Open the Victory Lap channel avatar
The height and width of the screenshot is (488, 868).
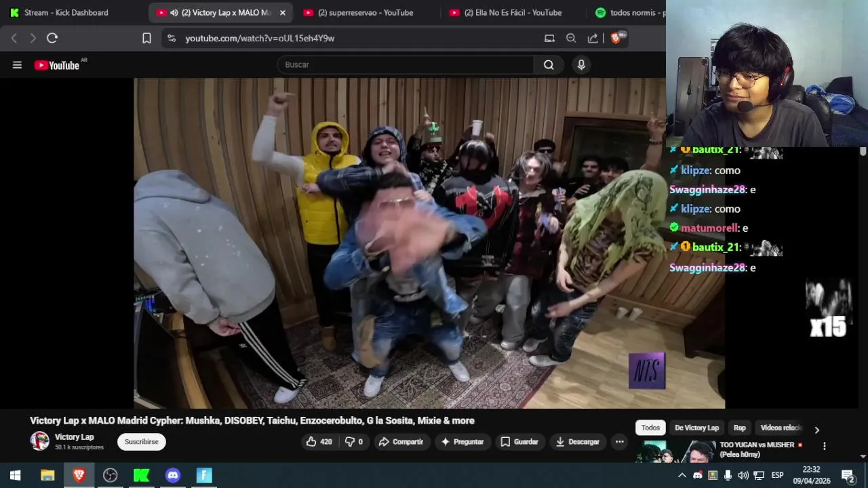[39, 441]
